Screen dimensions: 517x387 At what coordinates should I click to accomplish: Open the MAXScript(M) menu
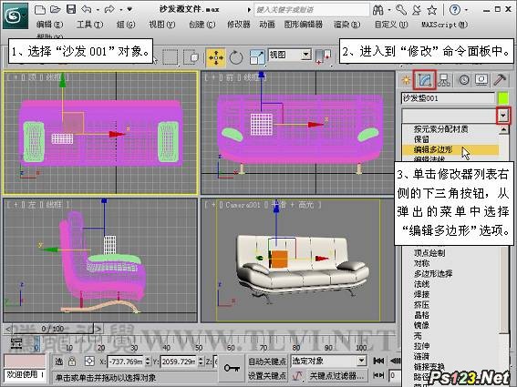tap(444, 25)
